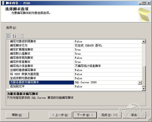152x122 pixels.
Task: Sort options alphabetically with A-Z icon
Action: point(14,36)
